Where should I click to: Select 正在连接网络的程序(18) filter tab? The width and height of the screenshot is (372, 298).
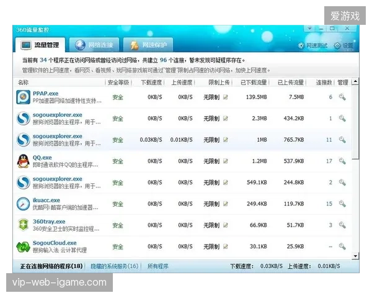click(x=51, y=266)
